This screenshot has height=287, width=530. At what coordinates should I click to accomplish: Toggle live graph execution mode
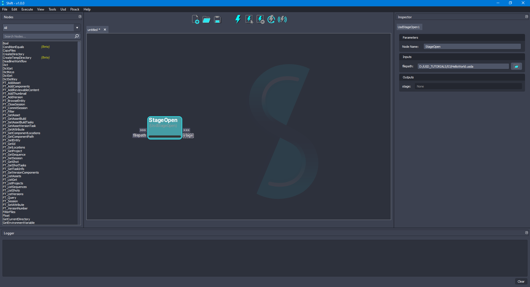tap(282, 19)
